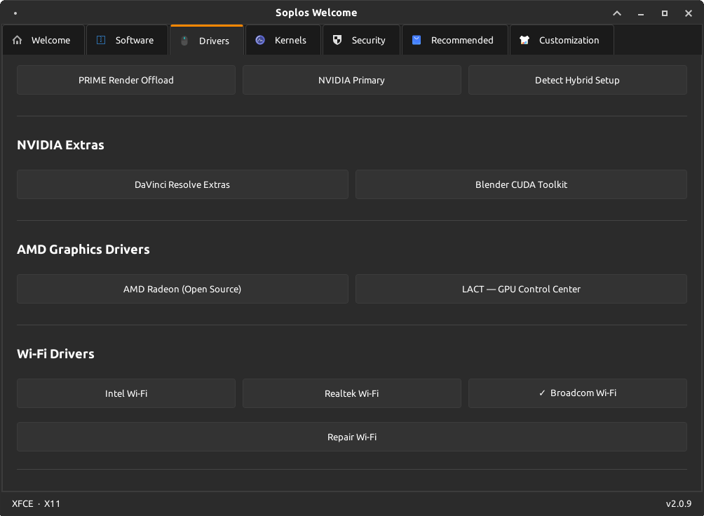Click Repair Wi-Fi button
704x516 pixels.
352,437
